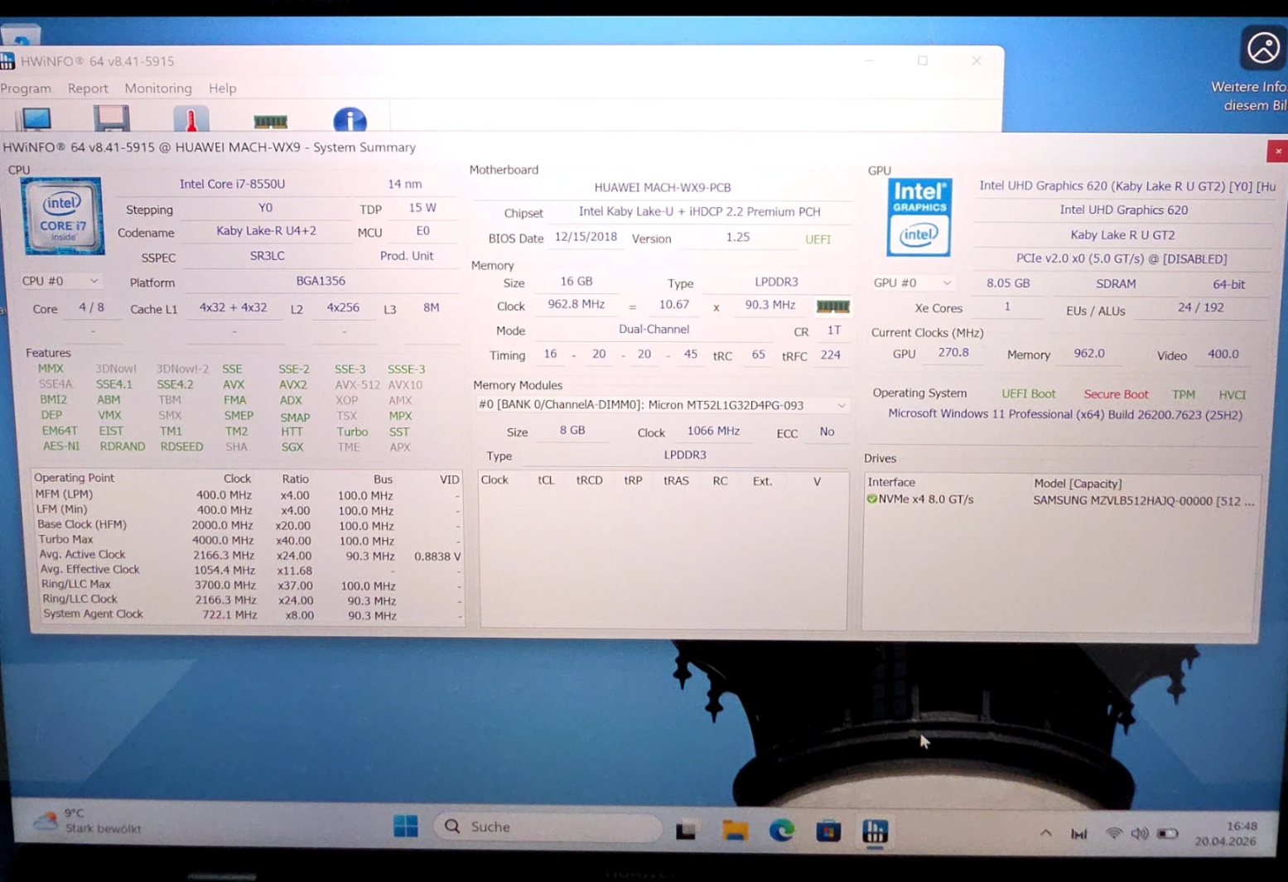Click the "Prod. Unit" field
The height and width of the screenshot is (882, 1288).
[407, 256]
